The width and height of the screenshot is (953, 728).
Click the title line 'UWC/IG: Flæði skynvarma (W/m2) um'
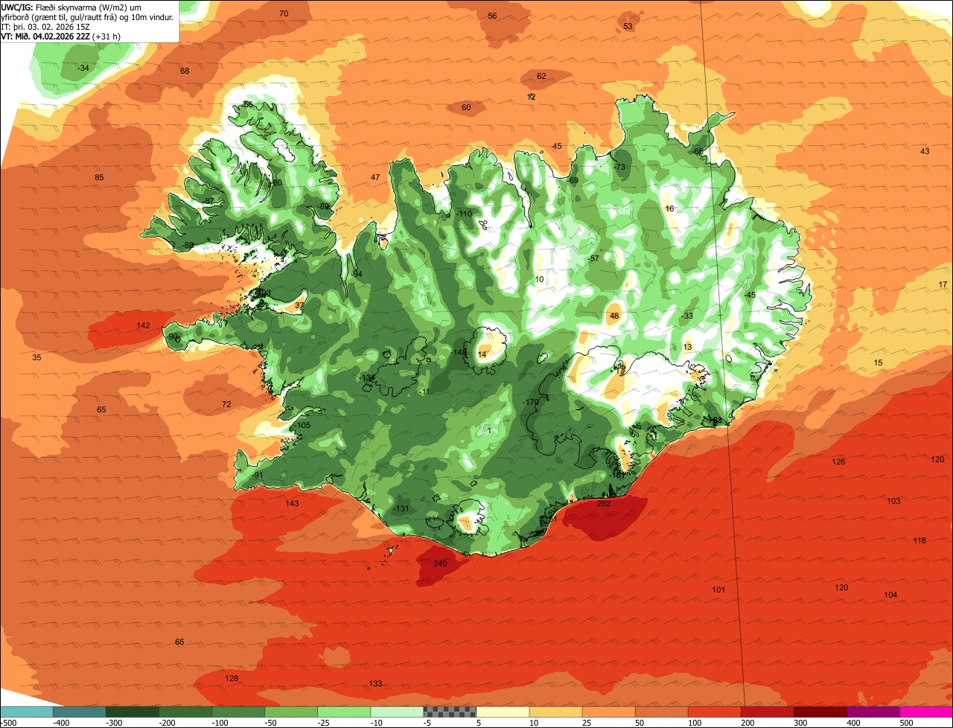pyautogui.click(x=71, y=7)
